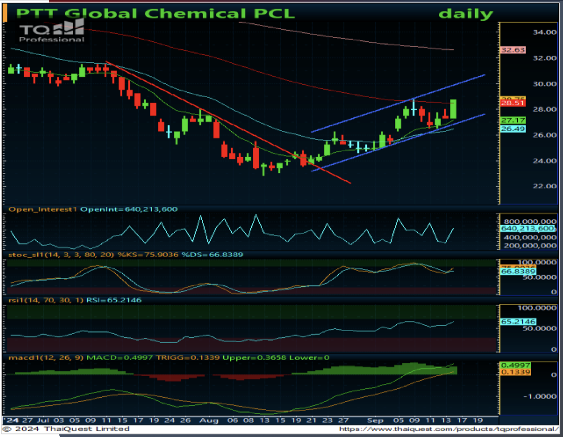The image size is (563, 437).
Task: Open the thaiquest.com tqprofessional URL
Action: click(449, 429)
